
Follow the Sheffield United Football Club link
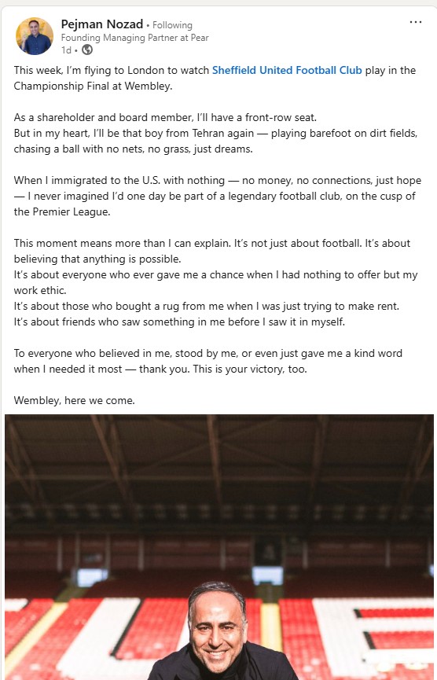pyautogui.click(x=287, y=70)
